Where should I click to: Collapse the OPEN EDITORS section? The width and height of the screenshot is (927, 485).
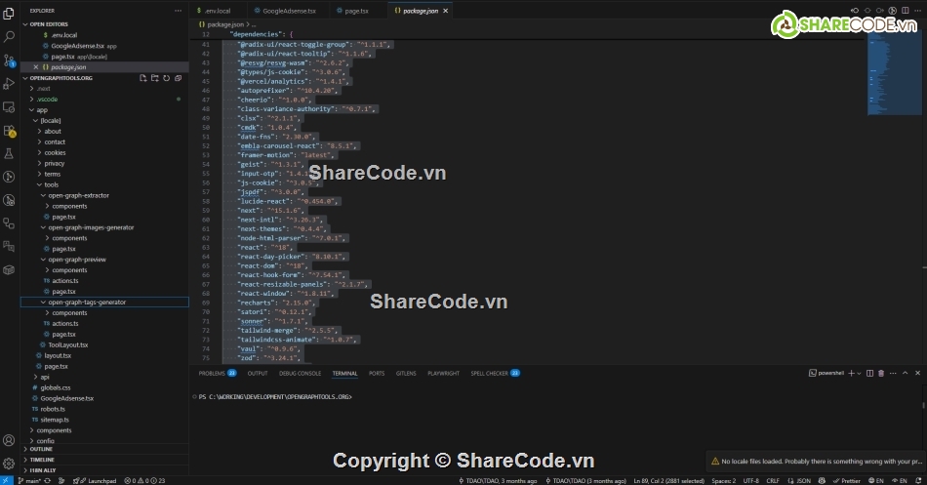point(49,24)
